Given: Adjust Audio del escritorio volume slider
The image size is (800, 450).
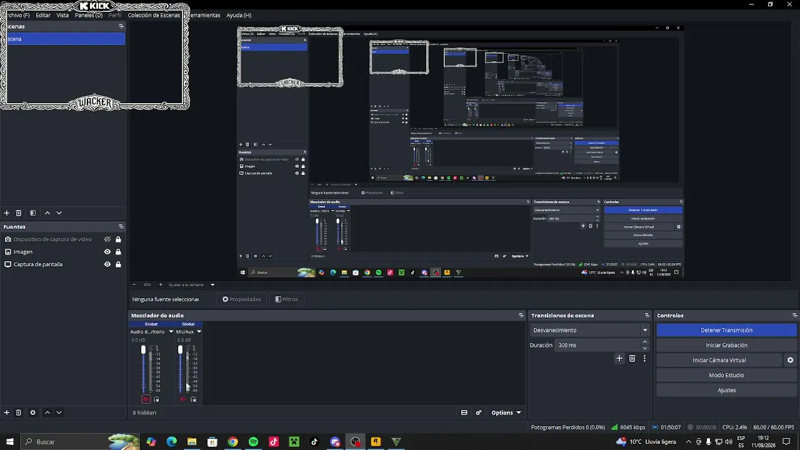Looking at the screenshot, I should 143,369.
